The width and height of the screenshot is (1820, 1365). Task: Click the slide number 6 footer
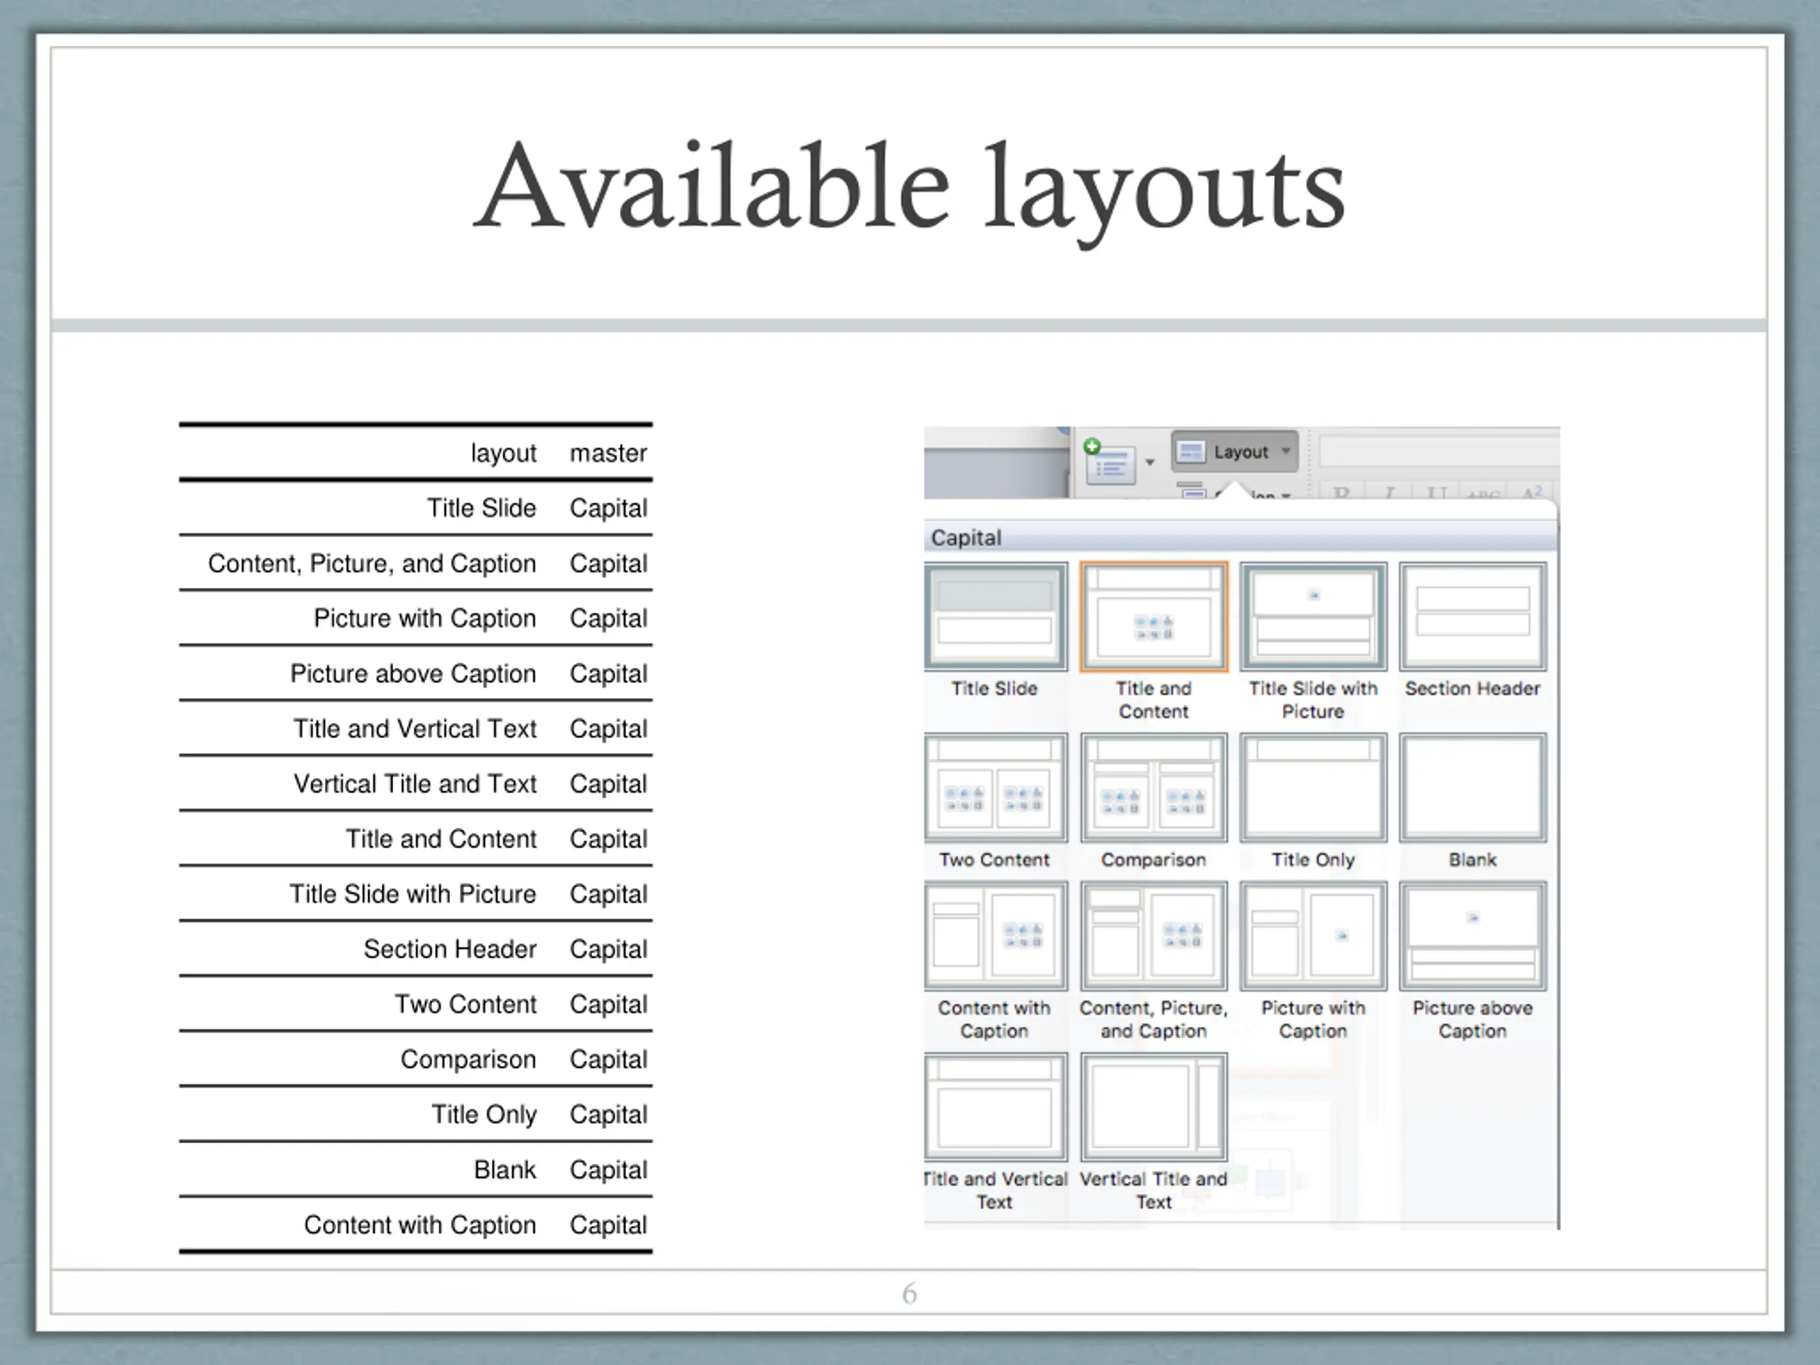point(909,1293)
